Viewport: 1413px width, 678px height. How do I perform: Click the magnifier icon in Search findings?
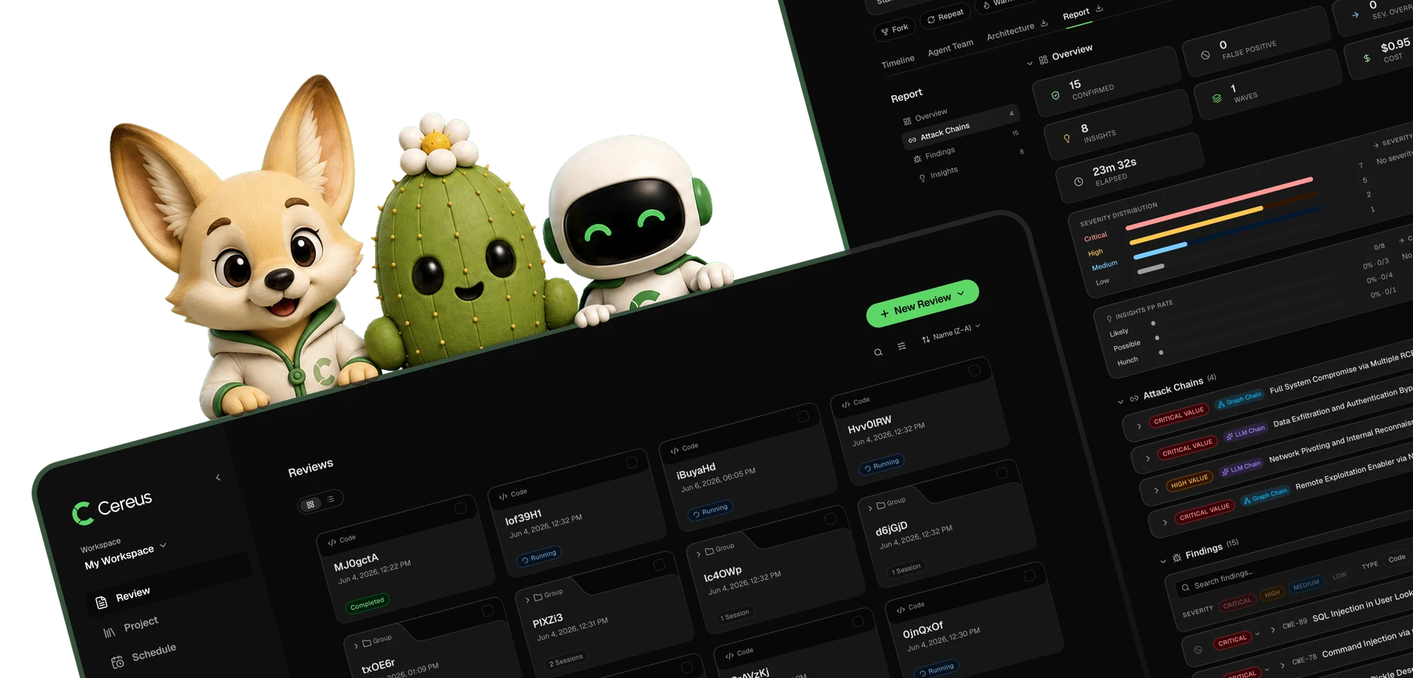(x=1185, y=587)
